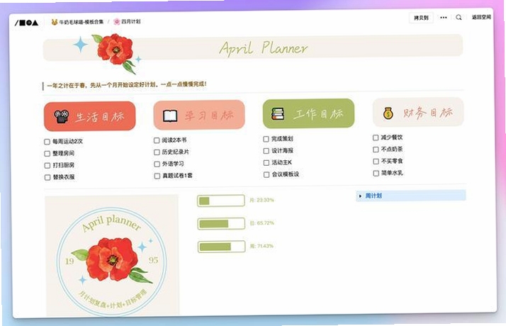Image resolution: width=506 pixels, height=326 pixels.
Task: Tick the 替换衣服 checkbox
Action: (x=47, y=177)
